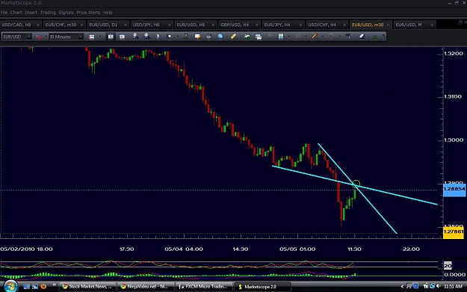Select the text label tool

tap(348, 37)
